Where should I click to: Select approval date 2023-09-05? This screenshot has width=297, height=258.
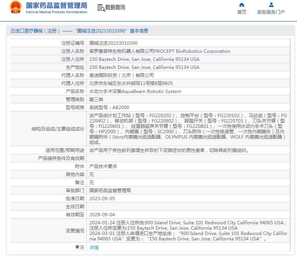102,199
